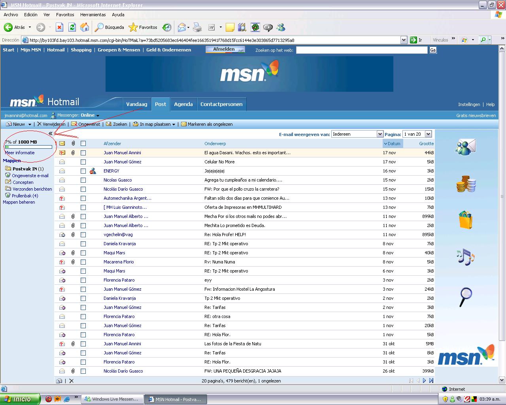Check the Macarena Florio message box

83,262
